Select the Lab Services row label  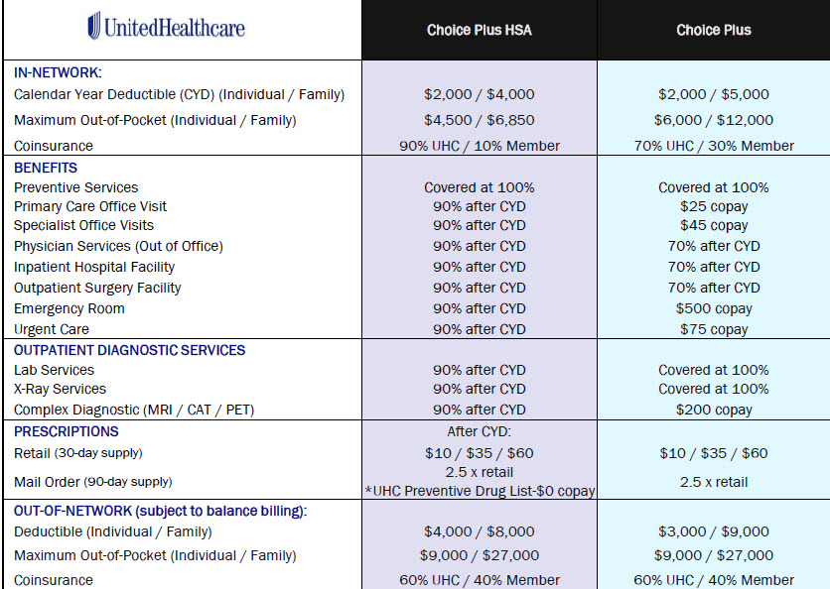click(54, 370)
